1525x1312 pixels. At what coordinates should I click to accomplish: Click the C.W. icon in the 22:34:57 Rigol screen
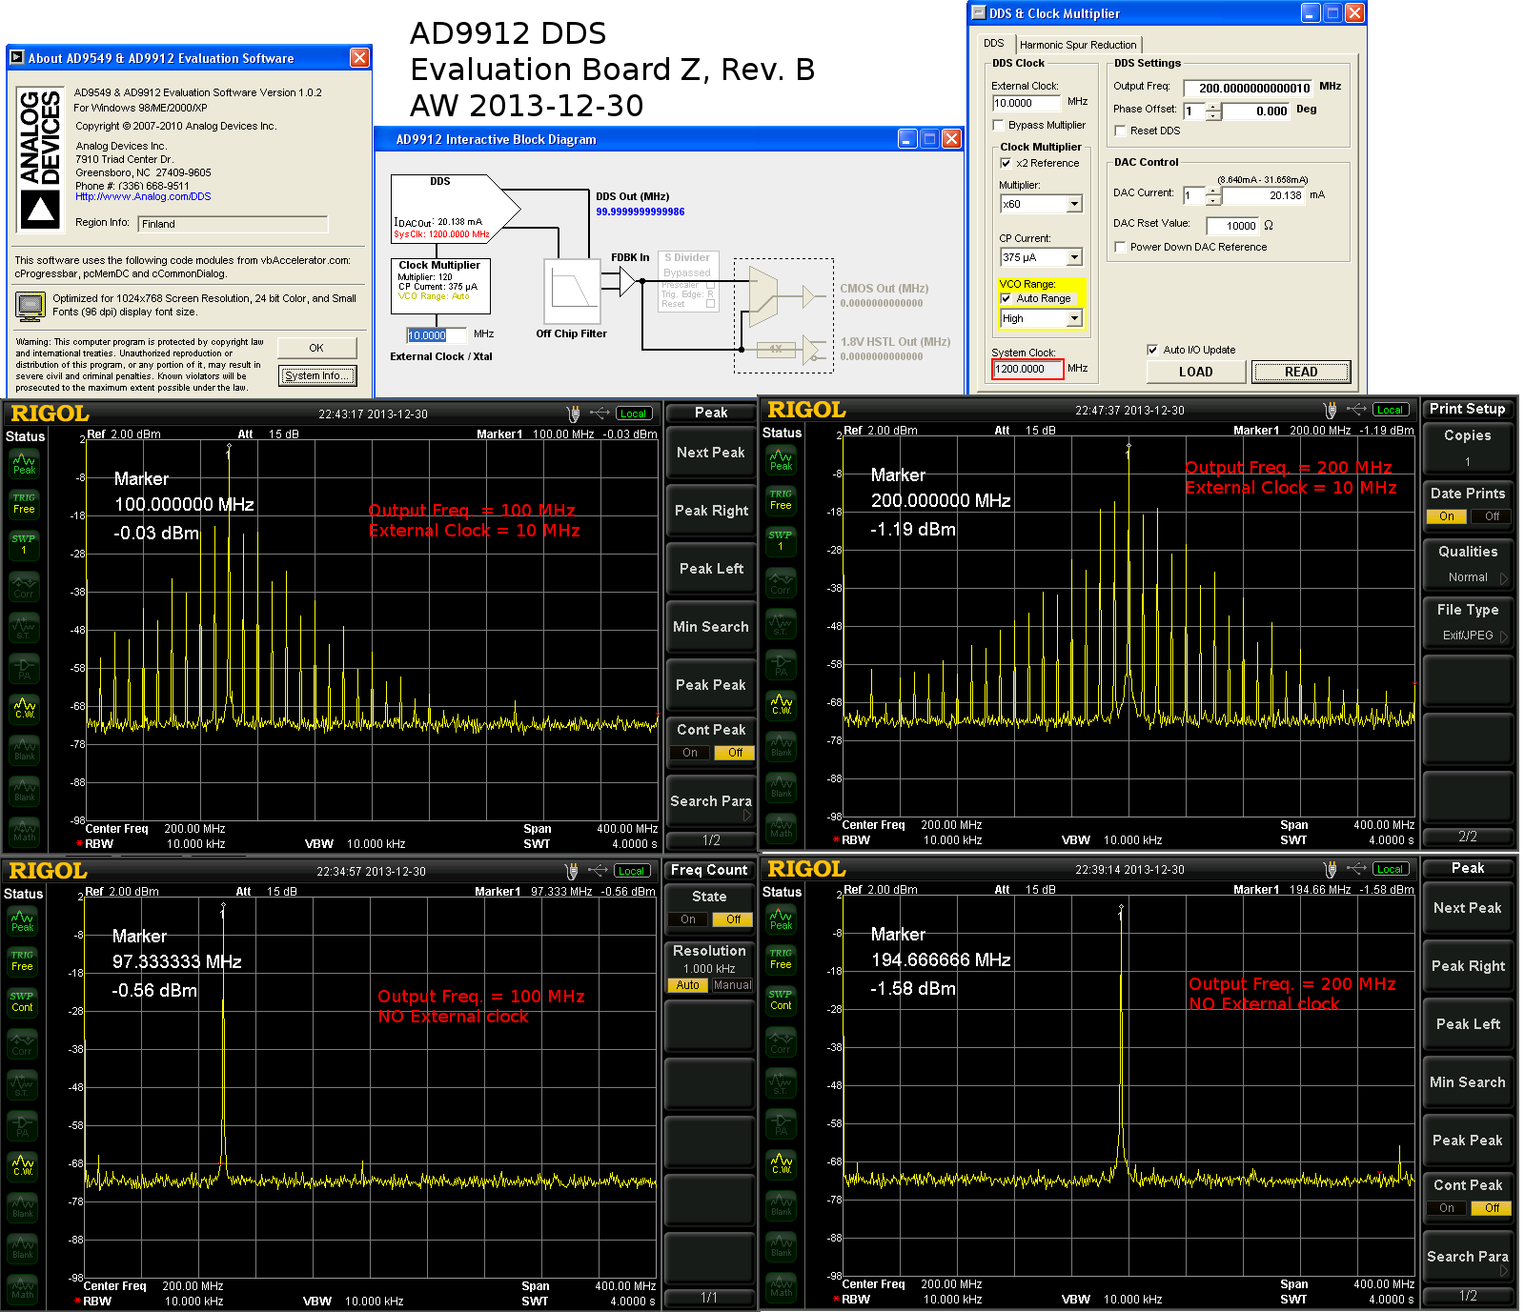pos(22,1166)
